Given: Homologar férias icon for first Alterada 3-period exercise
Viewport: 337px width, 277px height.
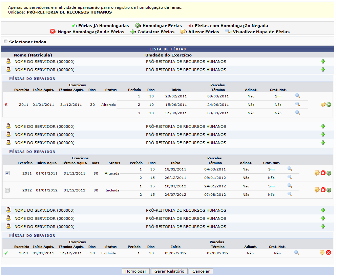Looking at the screenshot, I should click(x=329, y=105).
